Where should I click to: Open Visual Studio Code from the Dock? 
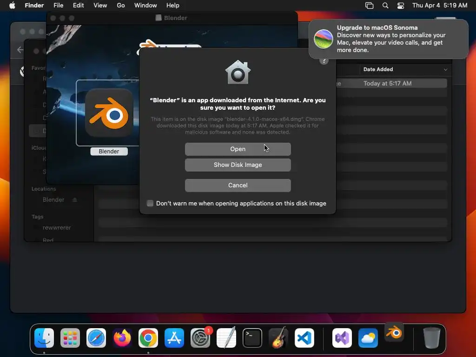(304, 338)
